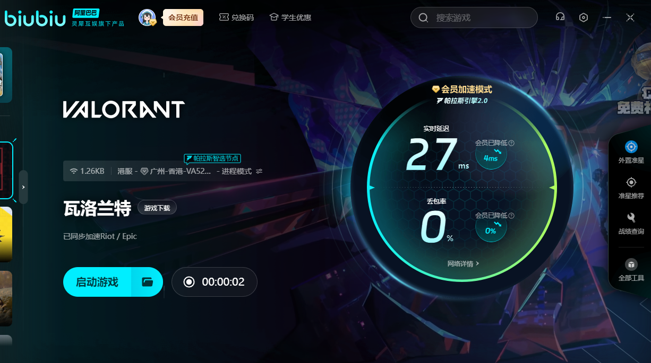This screenshot has width=651, height=363.
Task: Toggle the acceleration timer stop button
Action: (x=189, y=282)
